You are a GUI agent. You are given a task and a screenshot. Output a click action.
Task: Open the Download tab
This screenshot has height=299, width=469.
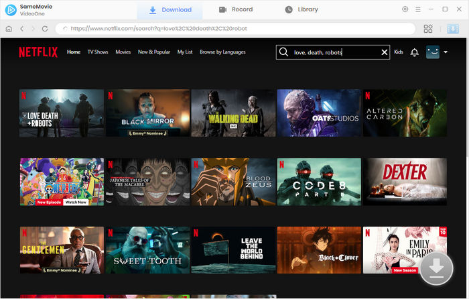170,10
